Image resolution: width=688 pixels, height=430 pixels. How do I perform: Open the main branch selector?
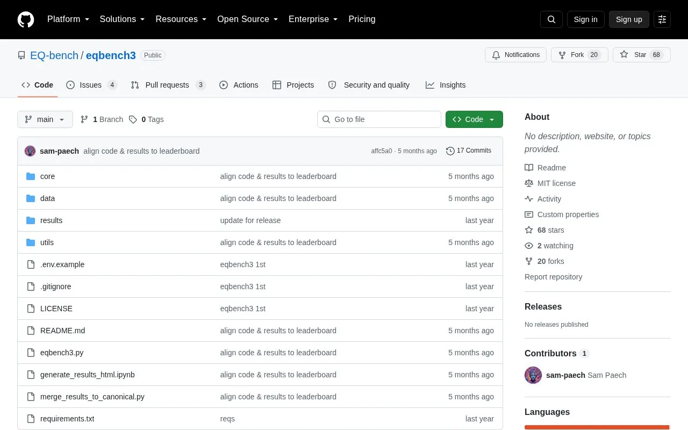tap(45, 119)
